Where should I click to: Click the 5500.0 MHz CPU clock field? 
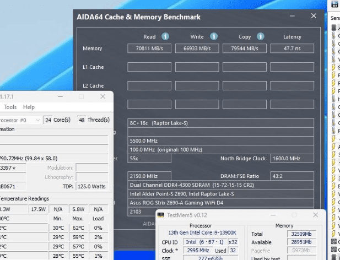tap(220, 141)
